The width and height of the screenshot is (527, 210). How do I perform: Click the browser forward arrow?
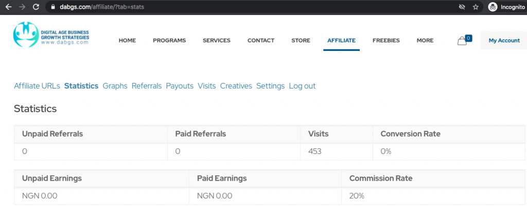22,7
